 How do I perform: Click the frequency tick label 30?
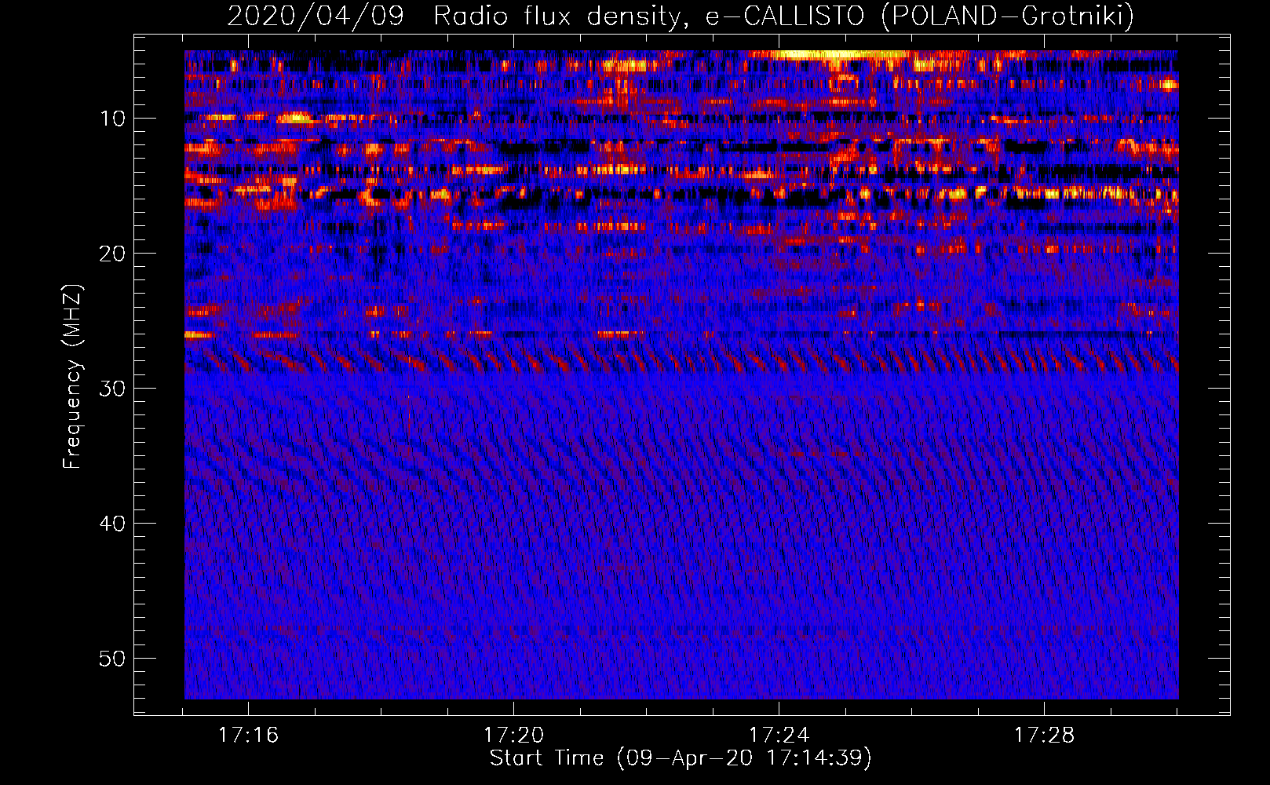point(113,389)
